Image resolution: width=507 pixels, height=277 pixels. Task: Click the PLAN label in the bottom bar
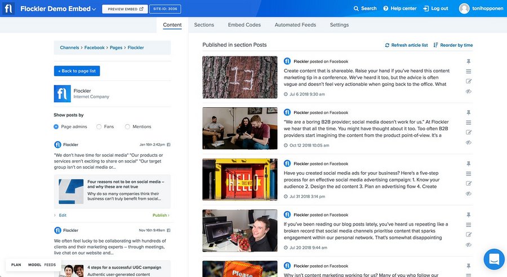(16, 265)
